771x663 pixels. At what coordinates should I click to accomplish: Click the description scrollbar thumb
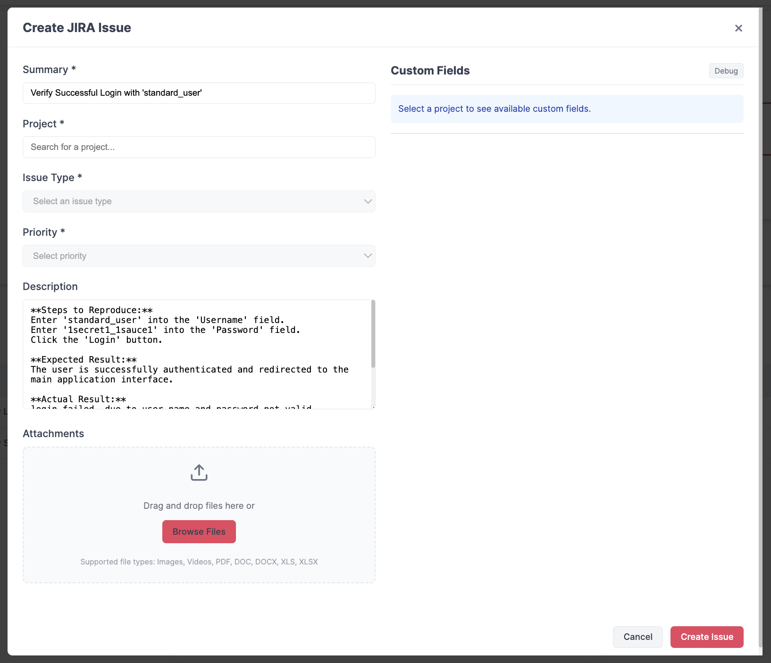tap(373, 334)
